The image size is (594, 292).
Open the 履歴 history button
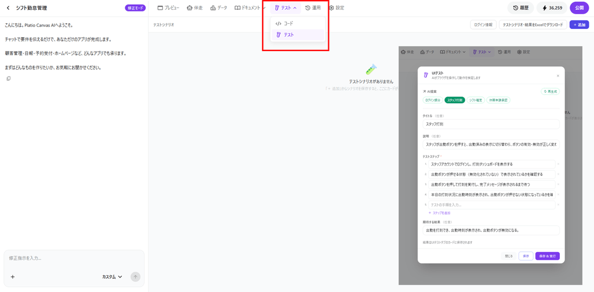coord(520,8)
